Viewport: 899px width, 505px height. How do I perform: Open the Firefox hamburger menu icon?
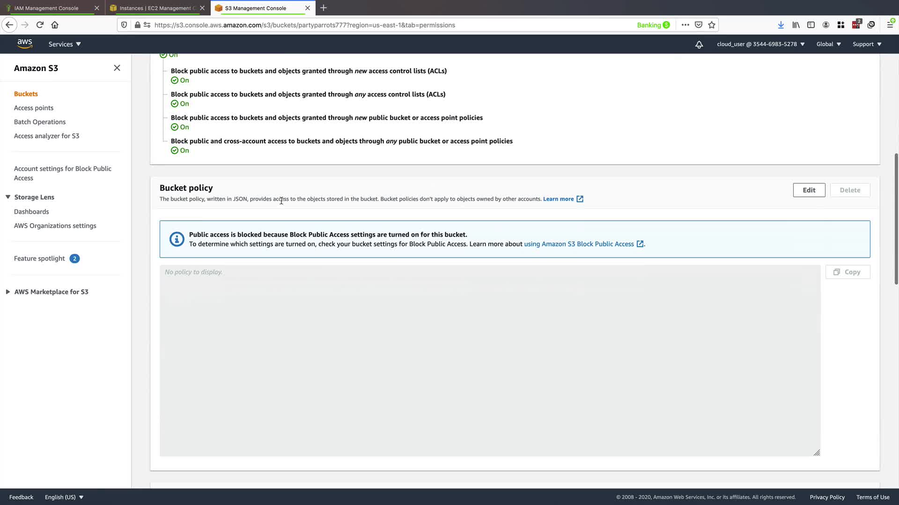[x=890, y=25]
